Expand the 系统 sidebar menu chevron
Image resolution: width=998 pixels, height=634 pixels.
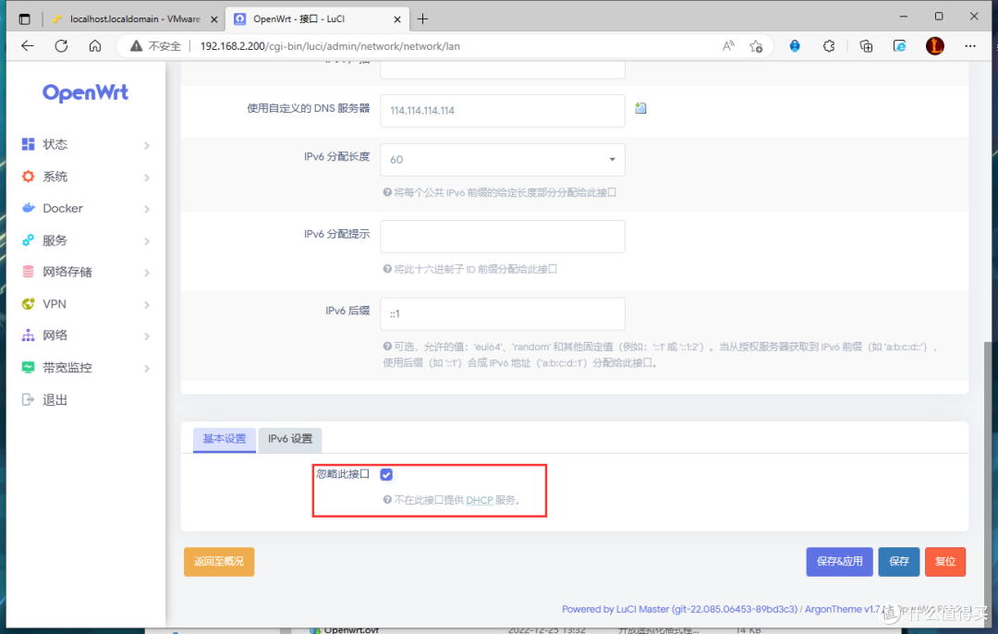146,177
